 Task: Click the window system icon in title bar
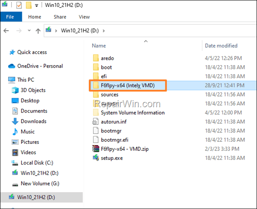(5, 4)
